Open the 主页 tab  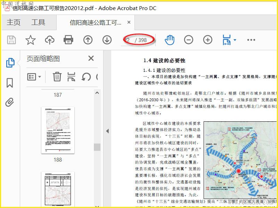pos(14,23)
